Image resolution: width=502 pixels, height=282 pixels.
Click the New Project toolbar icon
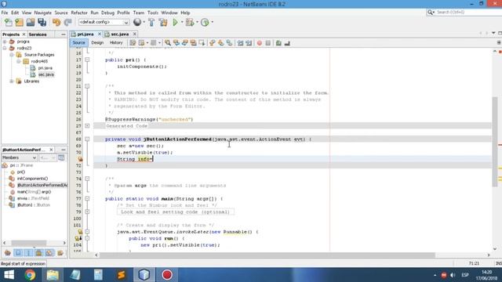(19, 23)
